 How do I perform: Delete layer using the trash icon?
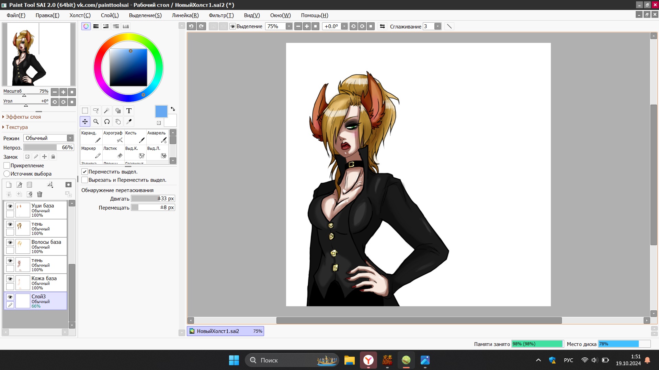click(x=39, y=194)
